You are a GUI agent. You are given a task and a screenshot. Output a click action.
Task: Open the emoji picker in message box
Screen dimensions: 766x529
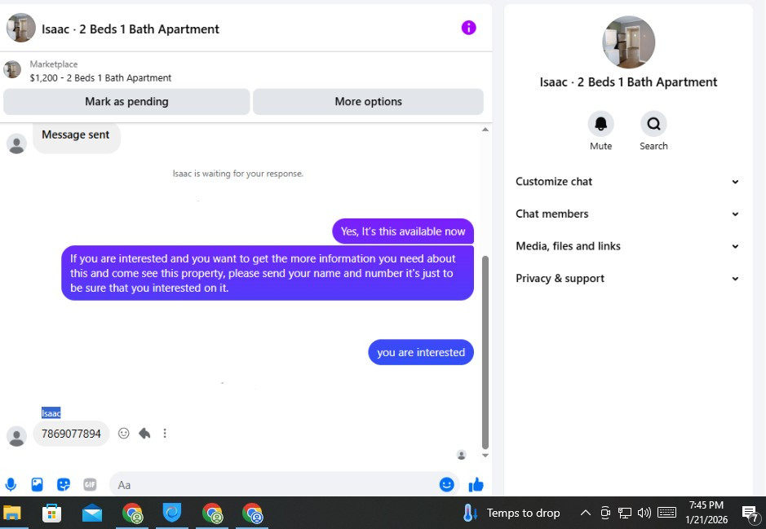click(446, 485)
